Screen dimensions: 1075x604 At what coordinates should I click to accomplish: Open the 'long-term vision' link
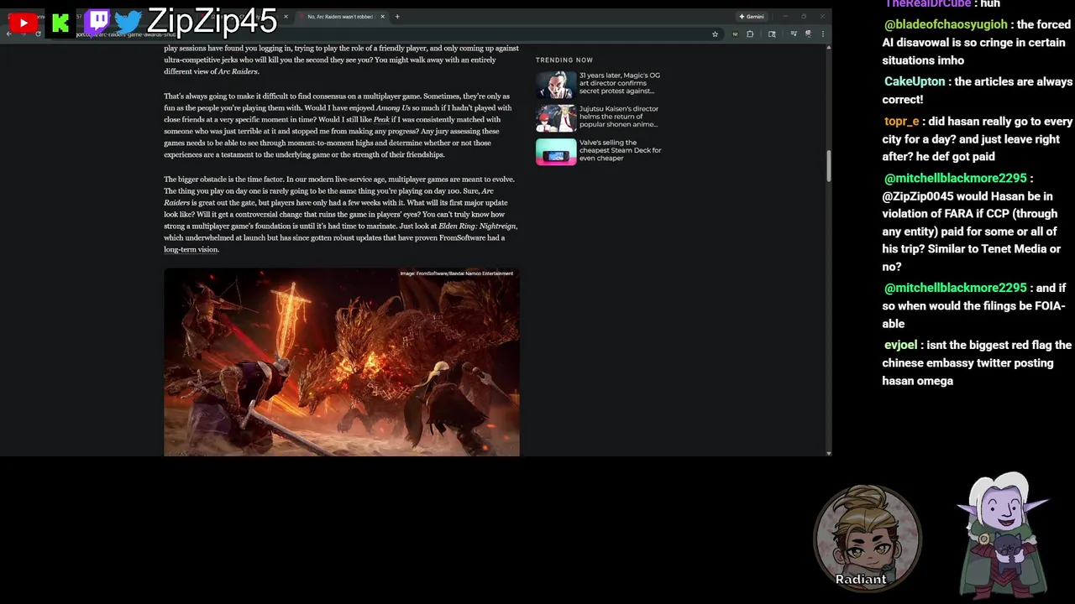pyautogui.click(x=191, y=249)
